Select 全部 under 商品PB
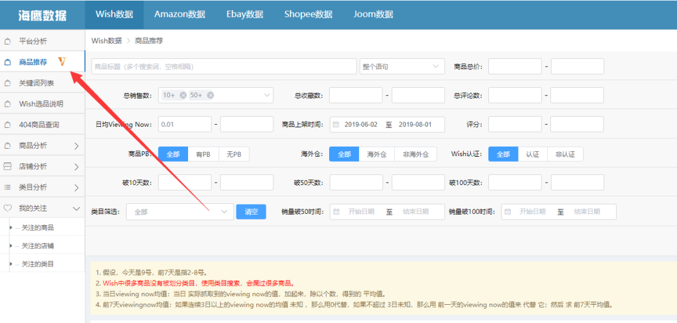The height and width of the screenshot is (323, 677). click(x=173, y=154)
